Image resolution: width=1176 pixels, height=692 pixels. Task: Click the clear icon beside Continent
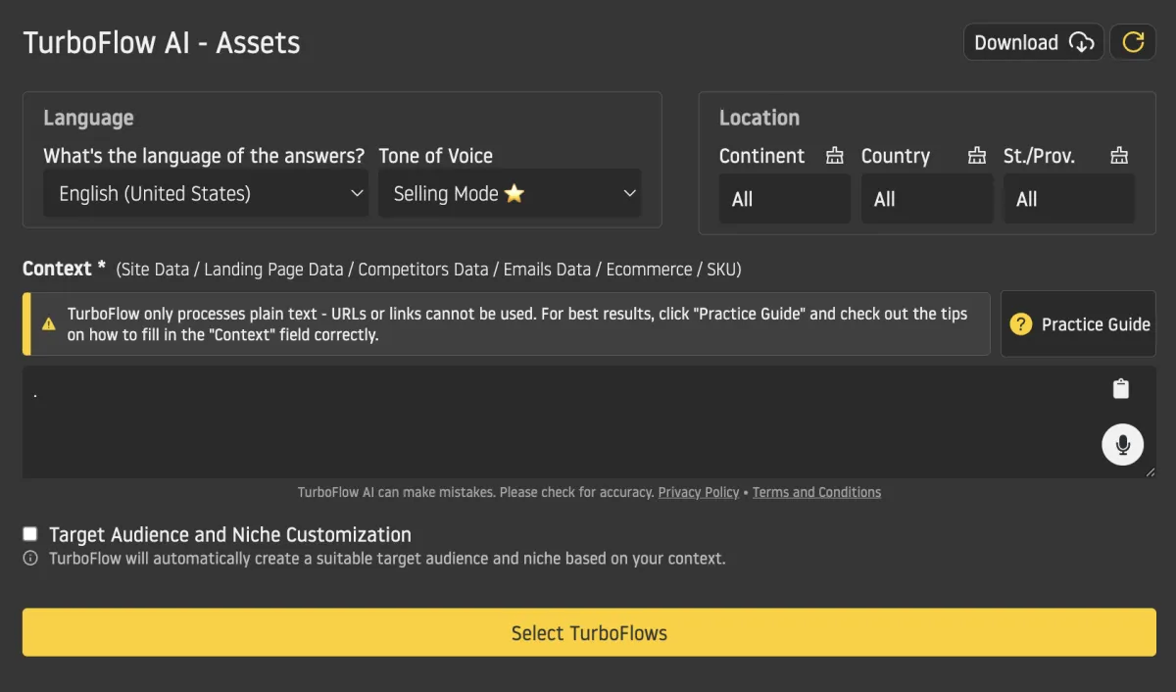coord(835,156)
